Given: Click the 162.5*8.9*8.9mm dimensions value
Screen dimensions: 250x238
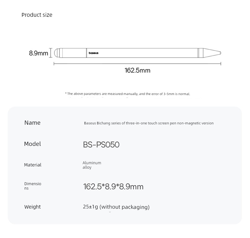Looking at the screenshot, I should (113, 186).
